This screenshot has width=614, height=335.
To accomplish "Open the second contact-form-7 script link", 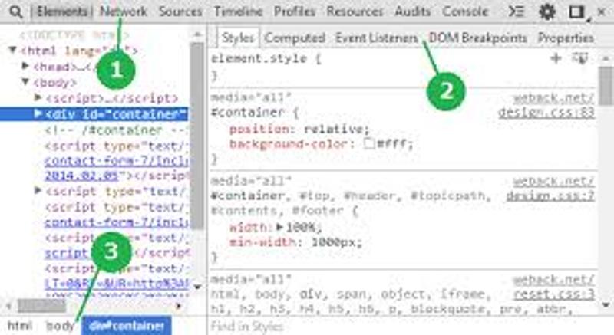I will tap(117, 222).
